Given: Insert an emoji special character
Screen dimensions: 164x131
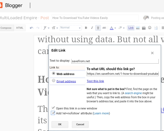Looking at the screenshot, I should point(150,28).
